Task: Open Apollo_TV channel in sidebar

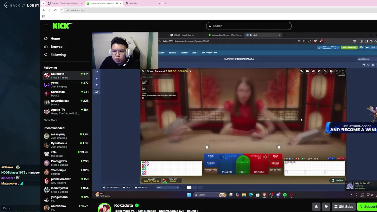Action: tap(66, 112)
